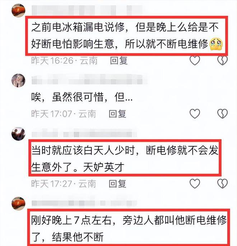The image size is (237, 246).
Task: Open blurred username above the 电冰箱漏电 comment
Action: point(87,10)
